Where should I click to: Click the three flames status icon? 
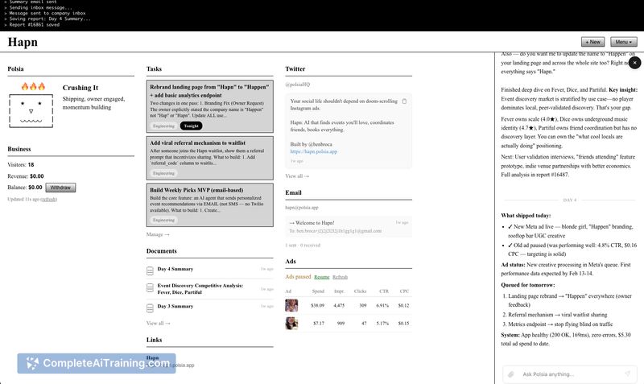pos(33,86)
